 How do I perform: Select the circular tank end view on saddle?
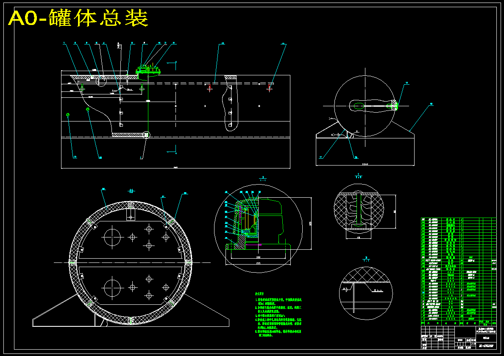coord(365,106)
